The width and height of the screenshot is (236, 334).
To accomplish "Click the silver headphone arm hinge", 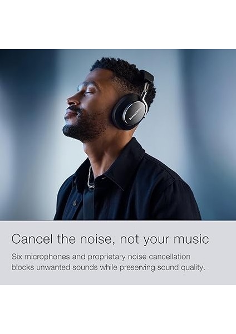I will pos(145,90).
